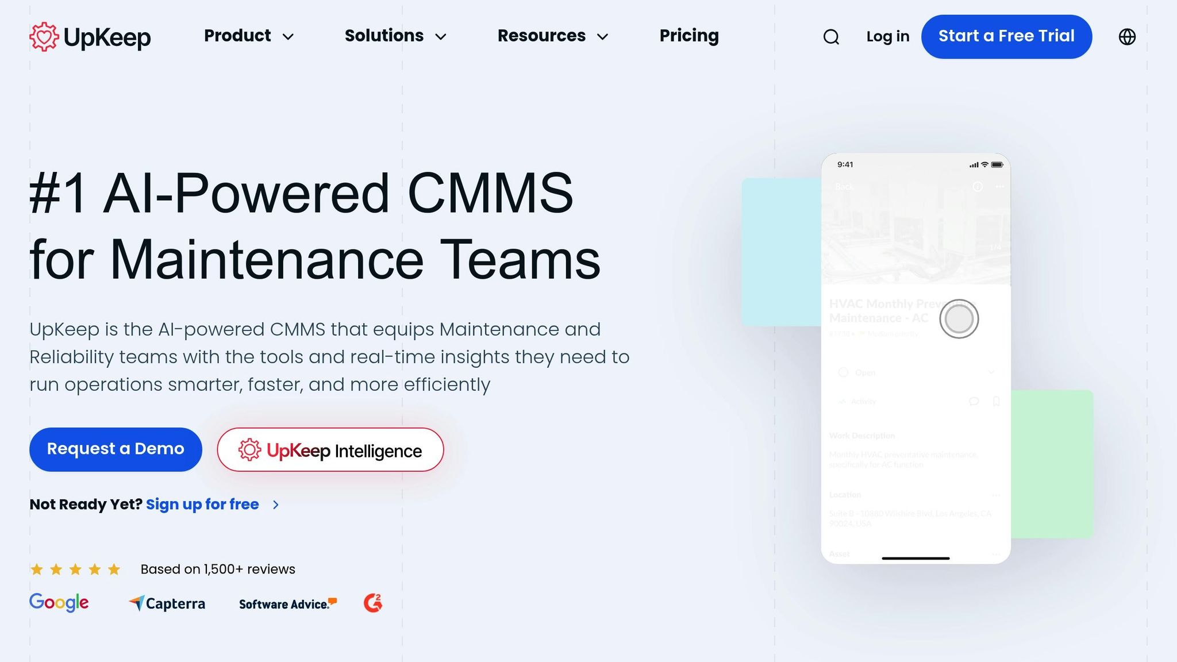This screenshot has width=1177, height=662.
Task: Click the Log in link
Action: [x=888, y=37]
